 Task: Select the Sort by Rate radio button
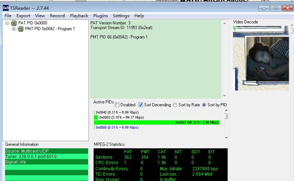coord(175,105)
